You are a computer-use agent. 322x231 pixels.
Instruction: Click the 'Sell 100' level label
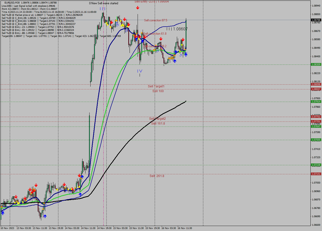[158, 91]
